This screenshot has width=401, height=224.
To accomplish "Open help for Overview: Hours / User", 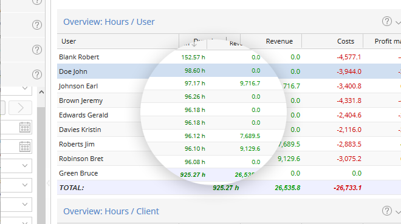I will pyautogui.click(x=386, y=21).
